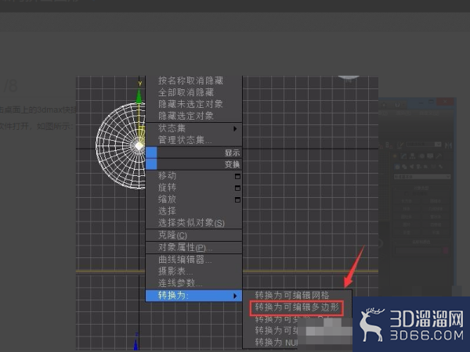Viewport: 470px width, 352px height.
Task: Click object name field in Name and Color
Action: coord(419,250)
